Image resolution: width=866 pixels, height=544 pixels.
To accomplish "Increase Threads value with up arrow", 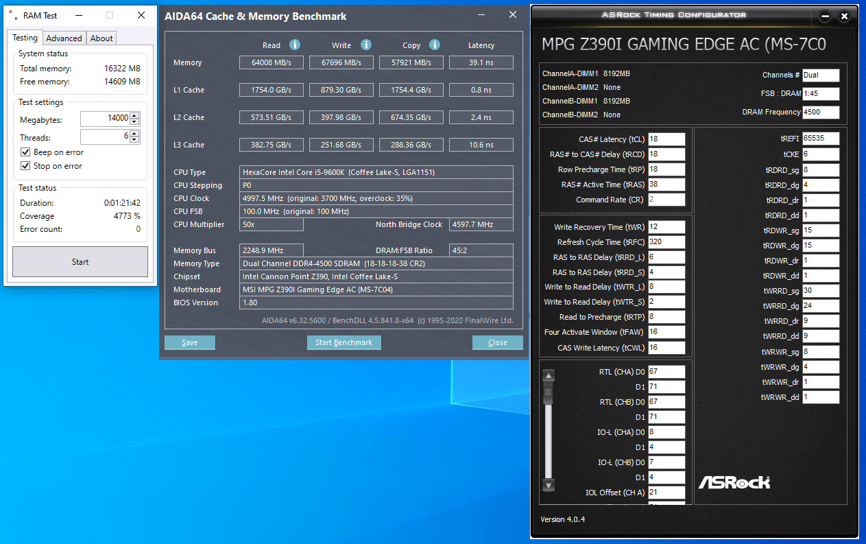I will [134, 134].
